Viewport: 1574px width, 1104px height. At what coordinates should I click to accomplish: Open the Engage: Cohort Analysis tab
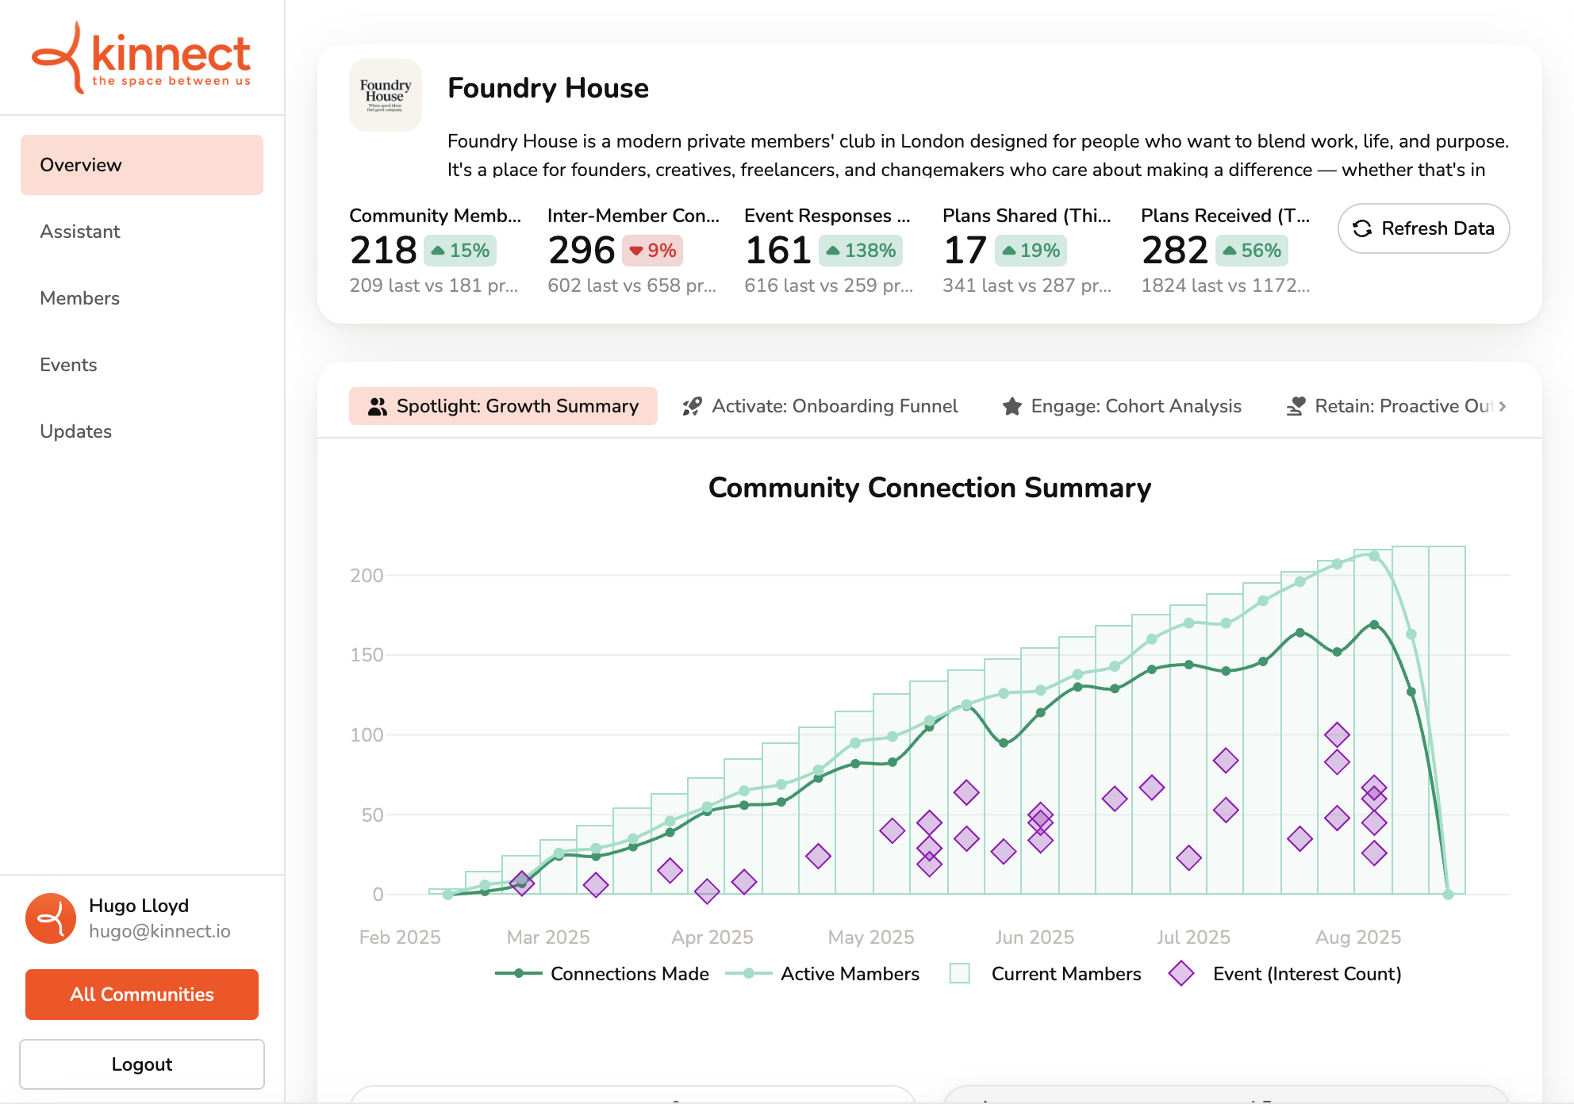pos(1122,406)
